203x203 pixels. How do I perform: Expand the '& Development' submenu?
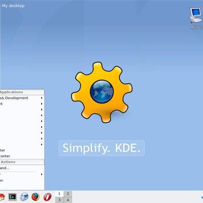click(22, 98)
